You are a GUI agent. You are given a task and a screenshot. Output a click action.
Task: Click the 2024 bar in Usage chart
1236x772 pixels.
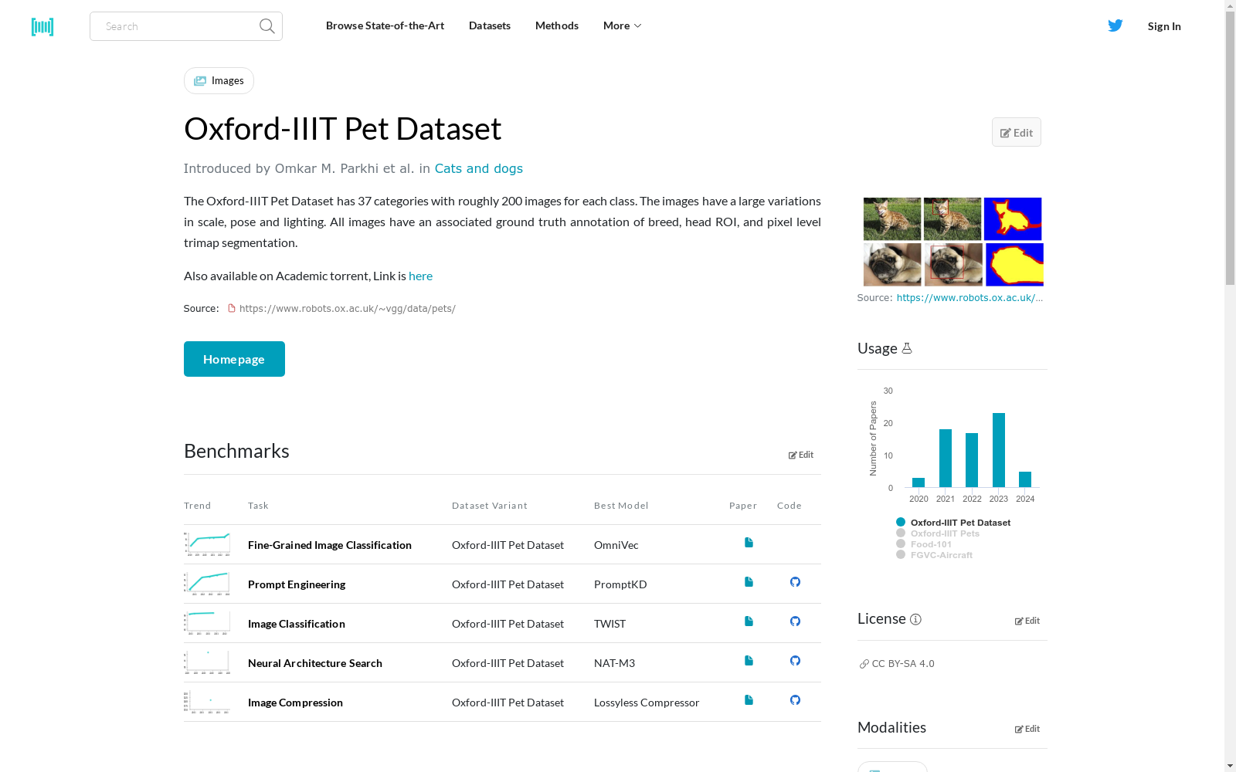coord(1025,479)
